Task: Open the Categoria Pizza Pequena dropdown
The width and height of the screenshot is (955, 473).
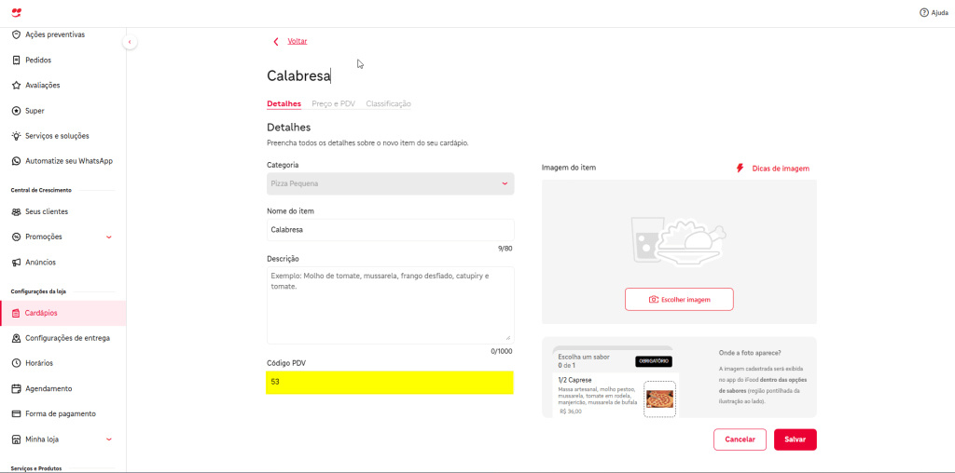Action: [x=390, y=184]
